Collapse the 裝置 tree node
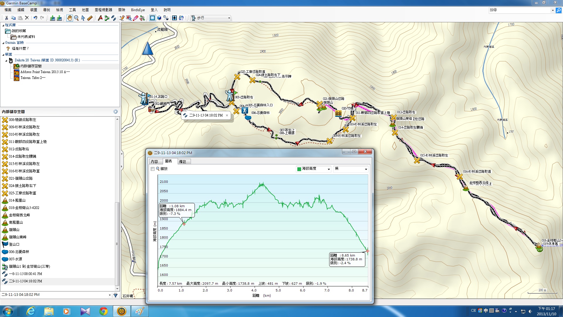Viewport: 563px width, 317px height. (3, 55)
